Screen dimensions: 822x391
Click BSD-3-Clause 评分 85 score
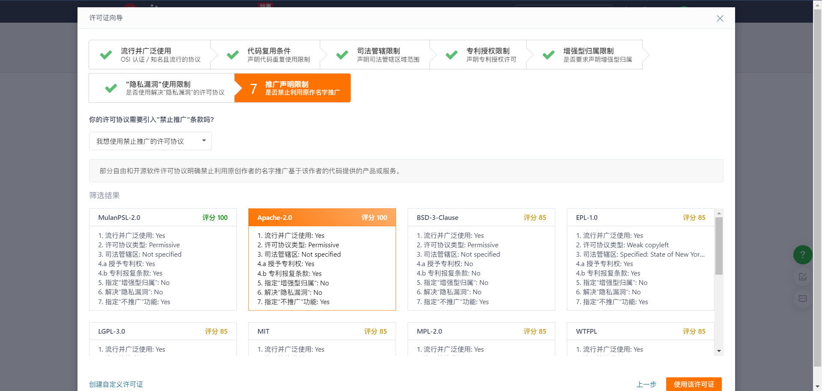click(535, 217)
